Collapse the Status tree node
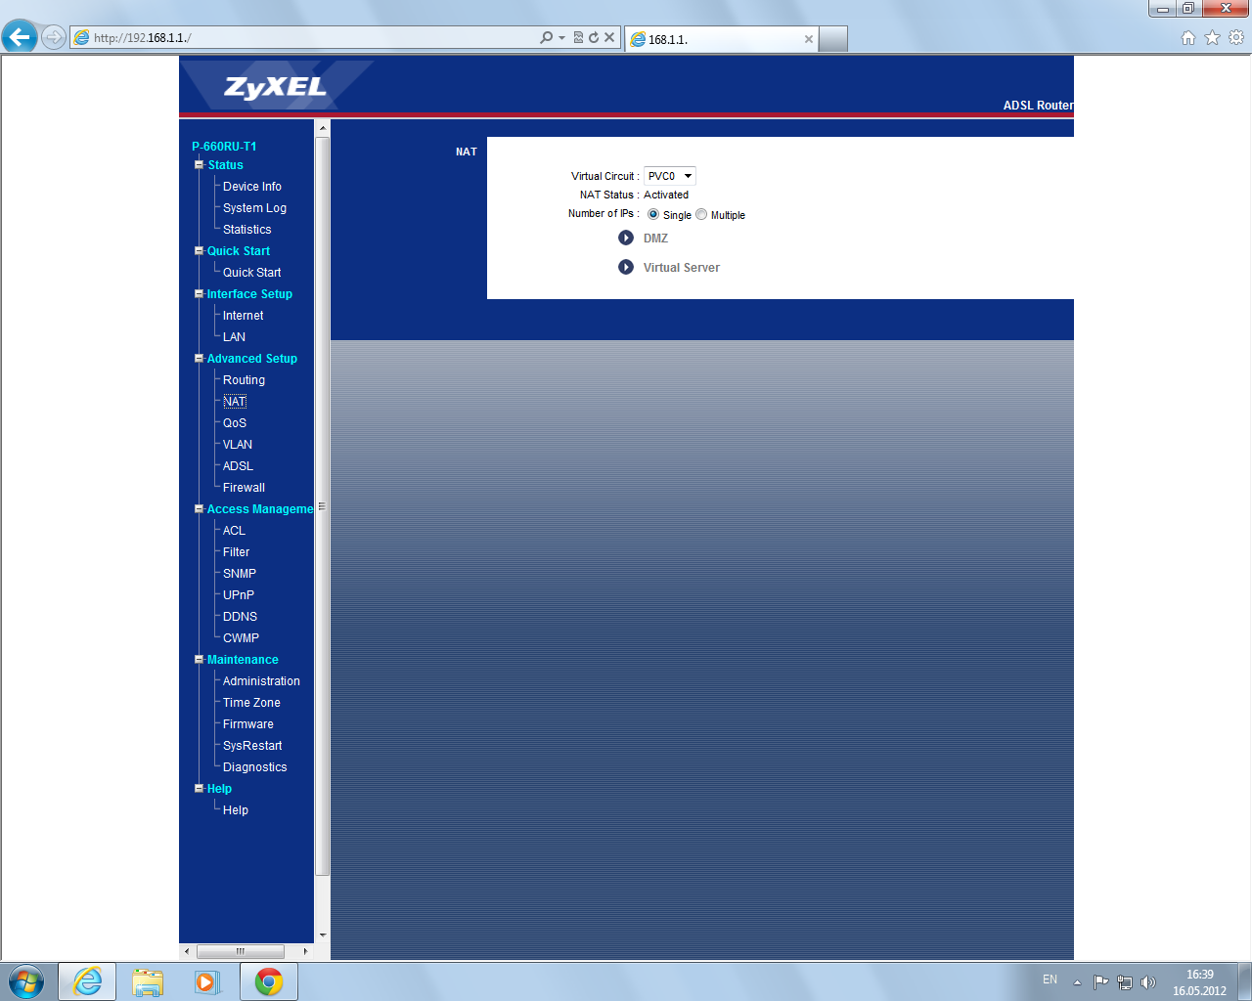Viewport: 1252px width, 1001px height. [x=199, y=165]
